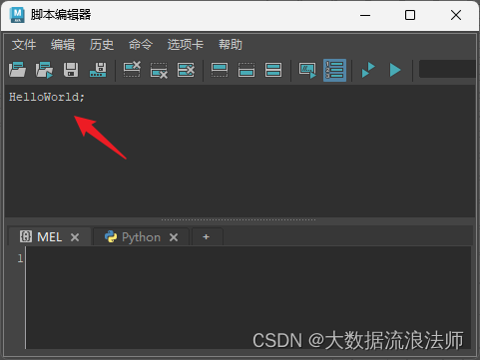480x360 pixels.
Task: Toggle the Show Line Numbers icon
Action: 334,70
